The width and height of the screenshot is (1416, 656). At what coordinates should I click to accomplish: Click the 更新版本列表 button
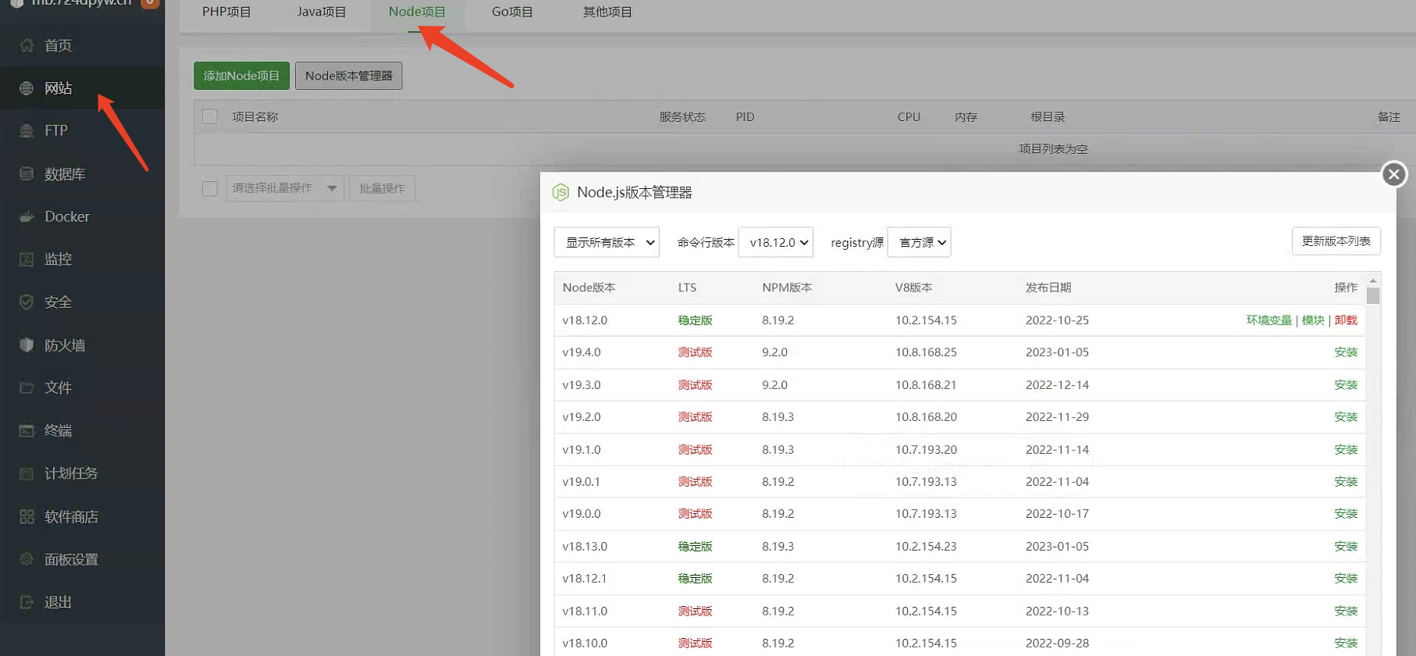[1336, 241]
